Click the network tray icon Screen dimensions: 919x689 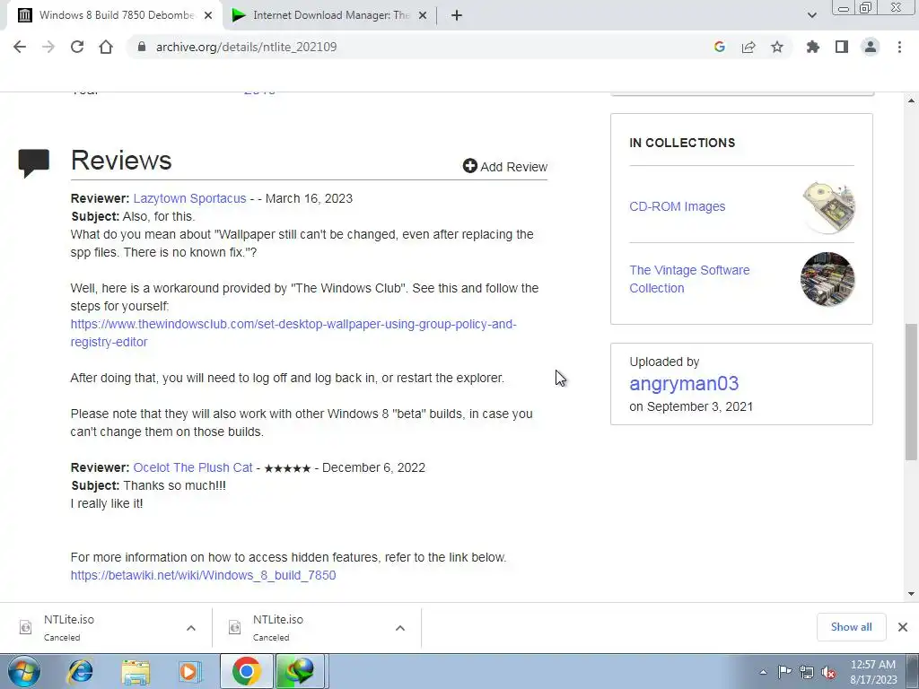807,672
